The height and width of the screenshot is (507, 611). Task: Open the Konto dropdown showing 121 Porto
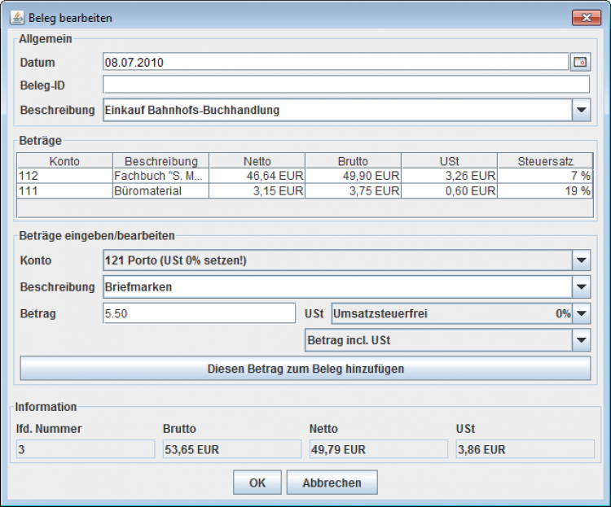click(581, 260)
